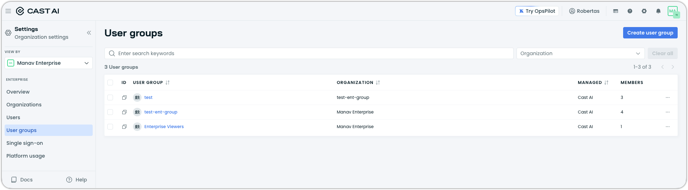Open the notifications bell

(658, 11)
